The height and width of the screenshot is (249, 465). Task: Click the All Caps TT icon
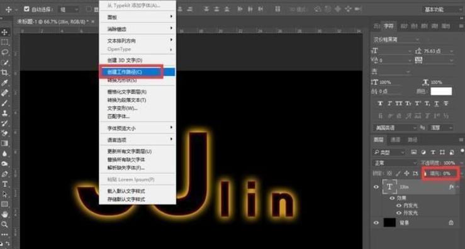(399, 103)
